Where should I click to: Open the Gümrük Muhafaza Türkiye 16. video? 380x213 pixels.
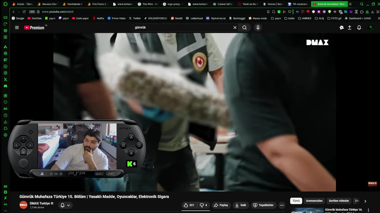343,210
